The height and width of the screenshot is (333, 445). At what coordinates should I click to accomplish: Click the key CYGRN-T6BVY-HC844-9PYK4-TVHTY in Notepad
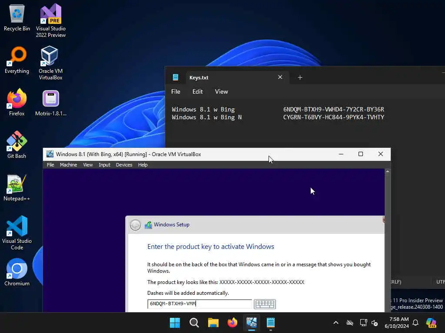334,117
